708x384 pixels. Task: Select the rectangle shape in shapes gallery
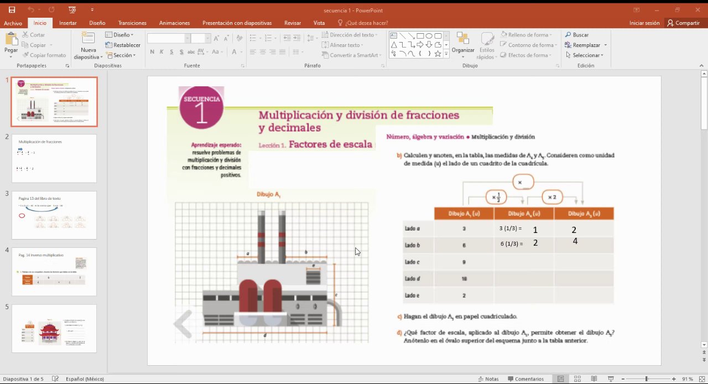pyautogui.click(x=420, y=35)
